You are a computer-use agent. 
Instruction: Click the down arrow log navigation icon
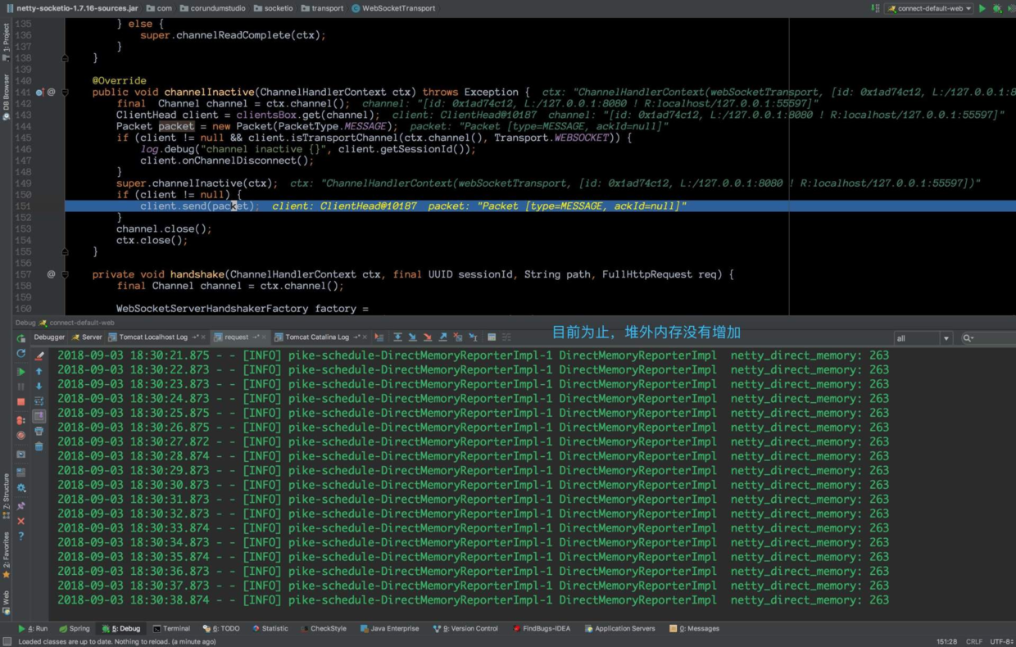point(39,387)
